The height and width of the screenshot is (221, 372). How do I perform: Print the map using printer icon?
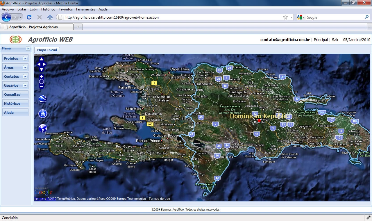point(43,114)
